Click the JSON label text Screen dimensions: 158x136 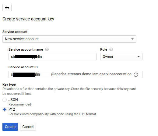point(13,100)
